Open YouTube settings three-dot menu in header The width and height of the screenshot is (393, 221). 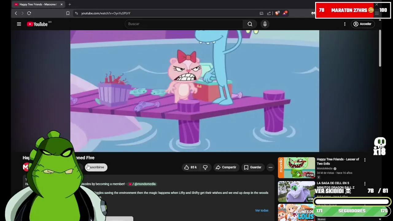click(345, 24)
